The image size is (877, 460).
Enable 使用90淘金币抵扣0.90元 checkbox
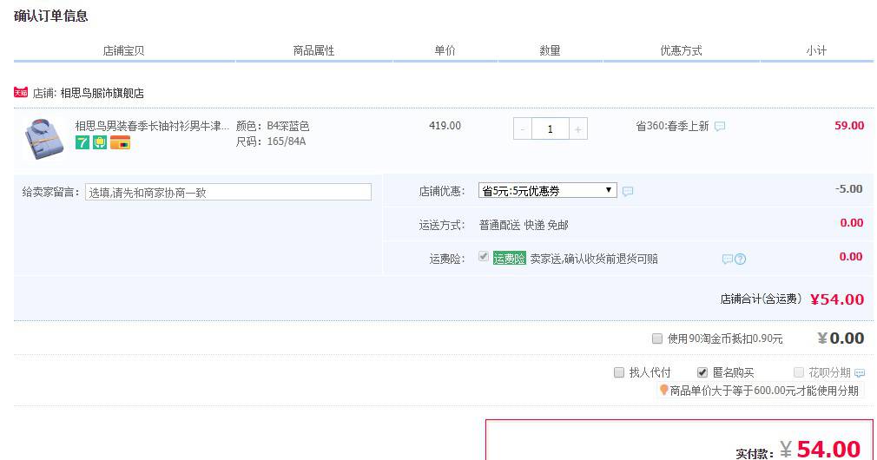pyautogui.click(x=657, y=338)
